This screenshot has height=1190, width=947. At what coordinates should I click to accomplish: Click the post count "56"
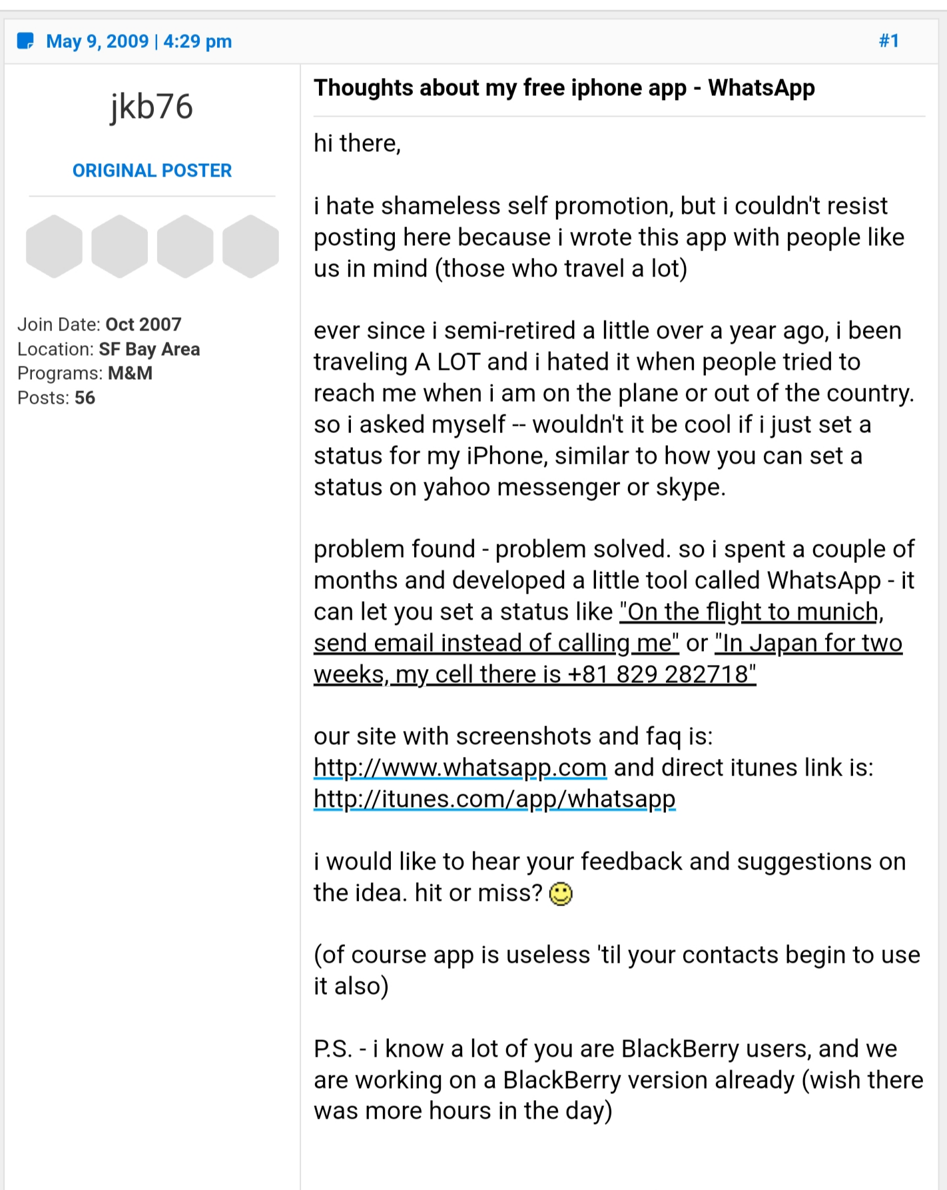(85, 398)
